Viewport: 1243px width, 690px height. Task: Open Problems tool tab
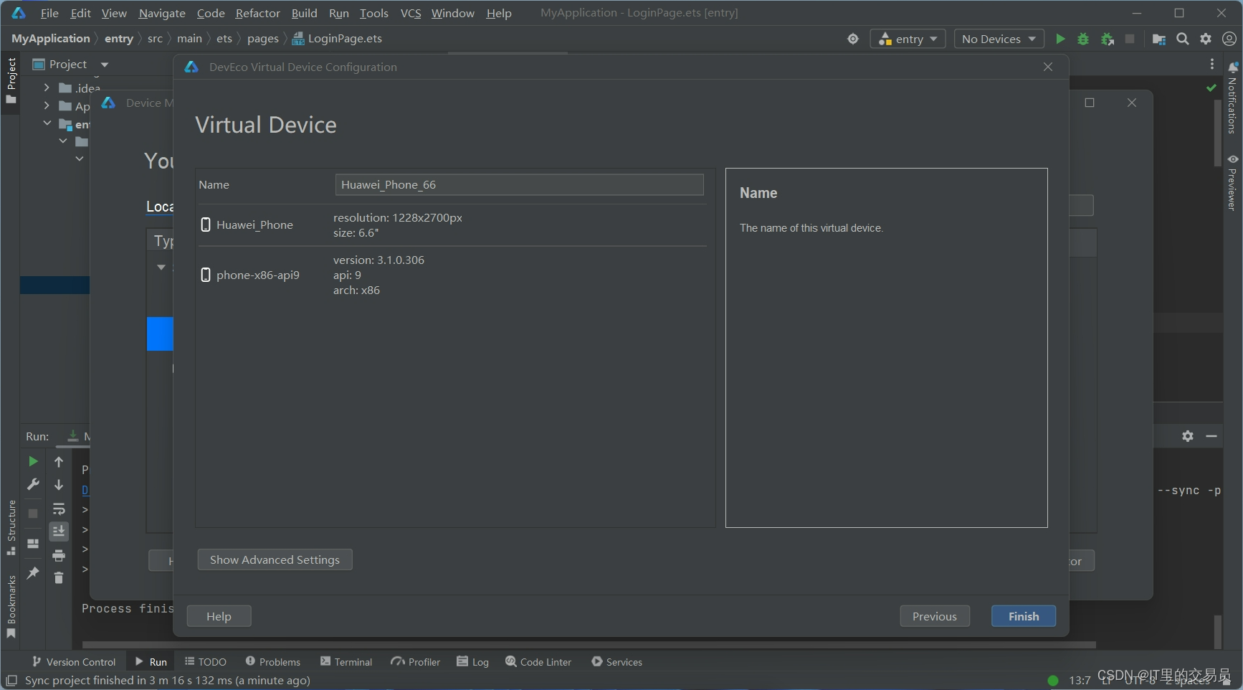pos(272,661)
